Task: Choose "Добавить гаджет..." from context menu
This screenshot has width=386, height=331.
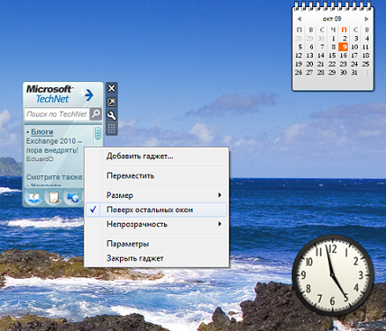Action: tap(156, 156)
